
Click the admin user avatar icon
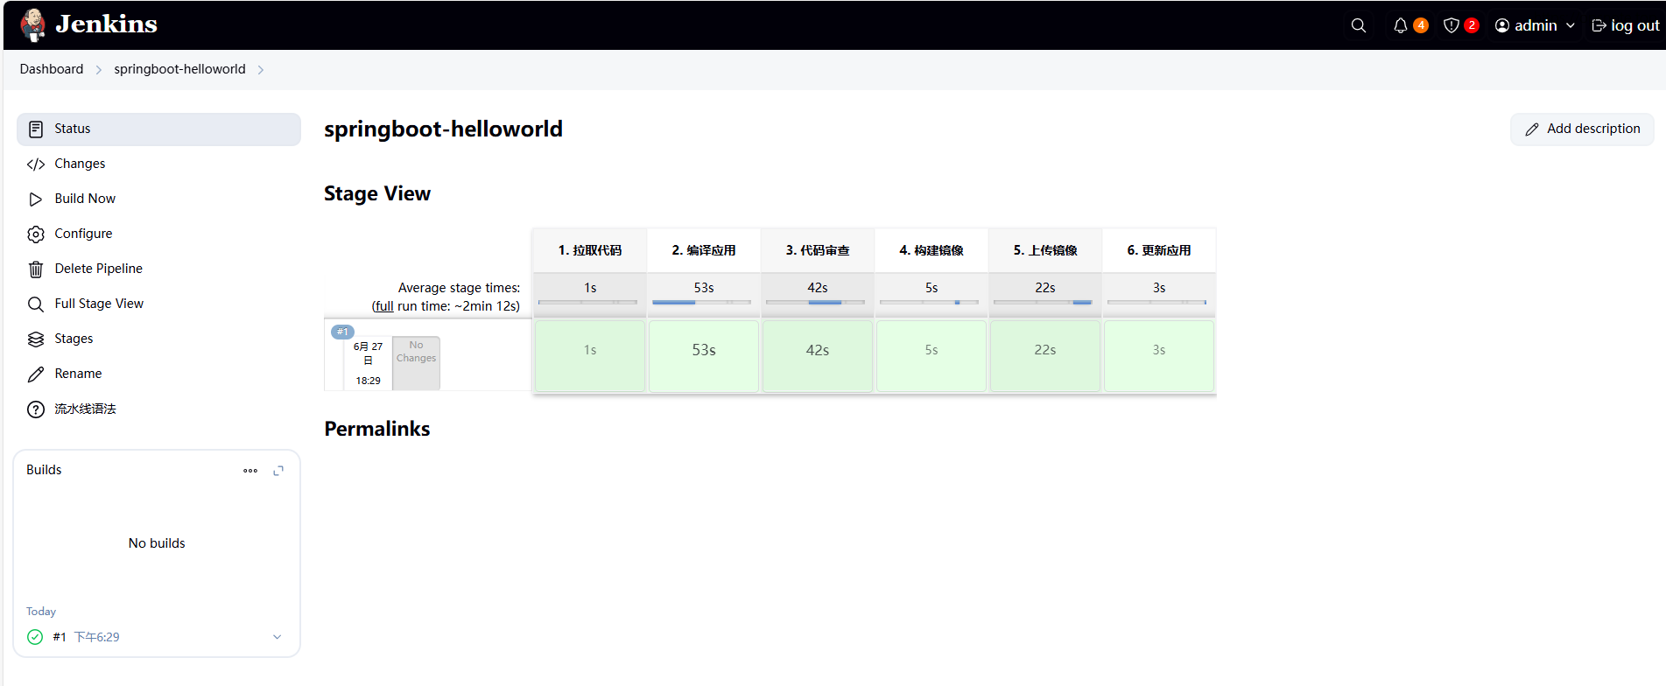coord(1502,25)
